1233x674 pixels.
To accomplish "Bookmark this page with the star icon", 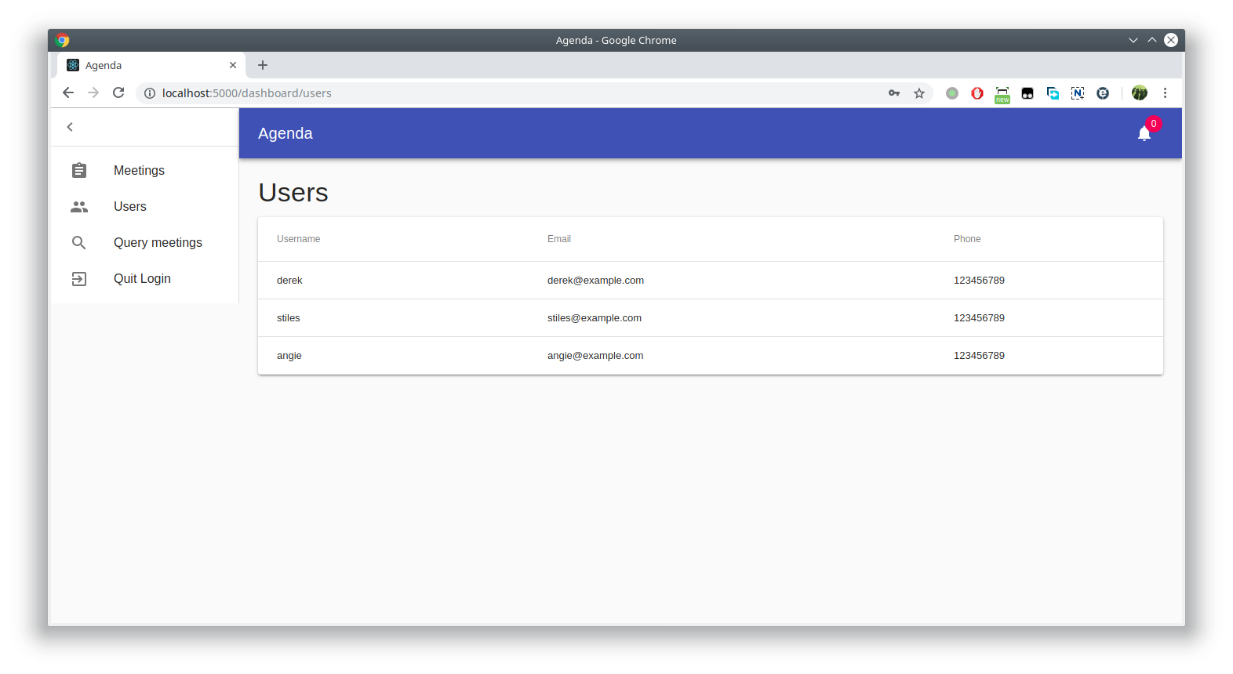I will pos(919,93).
